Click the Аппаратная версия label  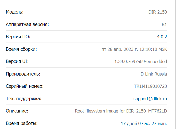pyautogui.click(x=28, y=24)
